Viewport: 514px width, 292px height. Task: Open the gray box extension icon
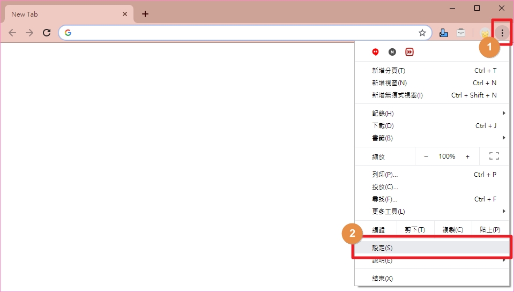(x=461, y=33)
